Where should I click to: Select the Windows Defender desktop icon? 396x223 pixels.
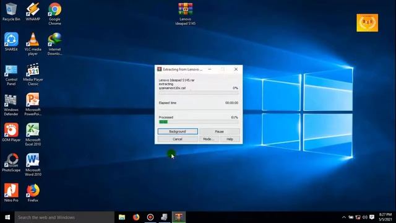click(11, 105)
